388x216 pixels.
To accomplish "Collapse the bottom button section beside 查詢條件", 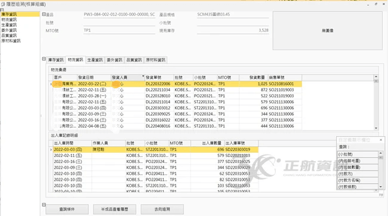I will 44,205.
